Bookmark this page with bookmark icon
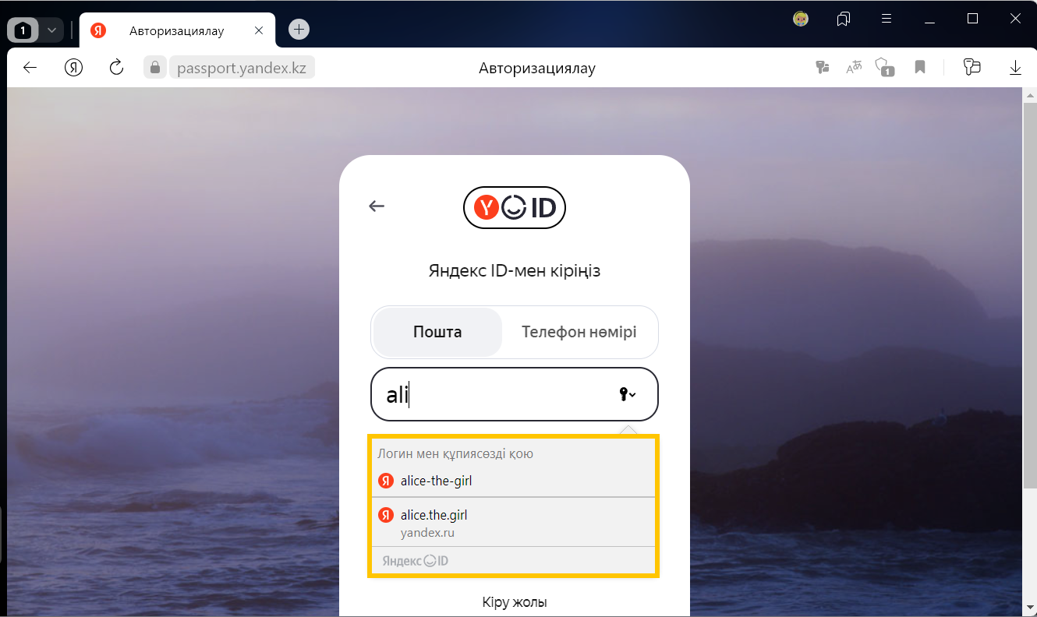 920,68
